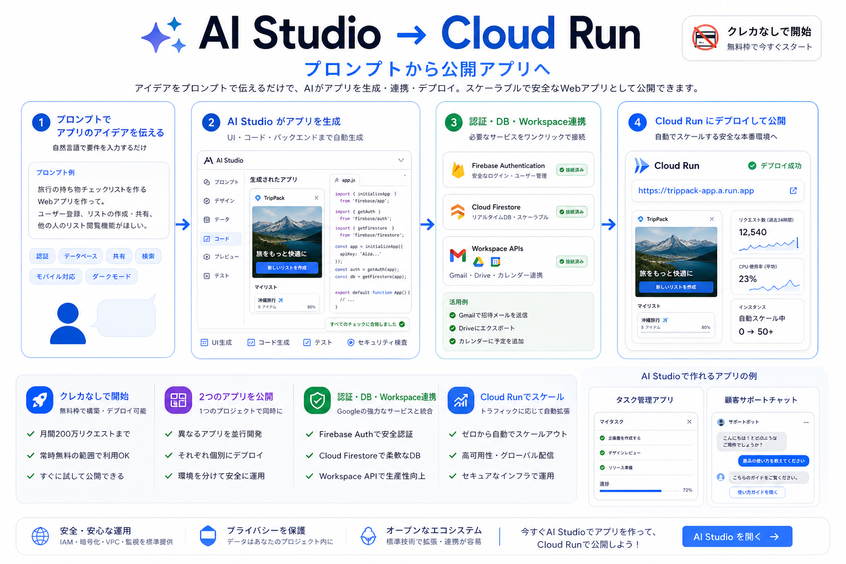Click 接続済み badge for Cloud Firestore
The image size is (846, 564).
572,211
